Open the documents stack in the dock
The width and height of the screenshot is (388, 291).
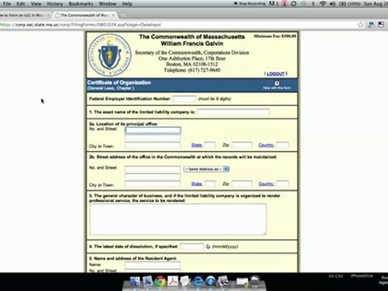[x=242, y=282]
